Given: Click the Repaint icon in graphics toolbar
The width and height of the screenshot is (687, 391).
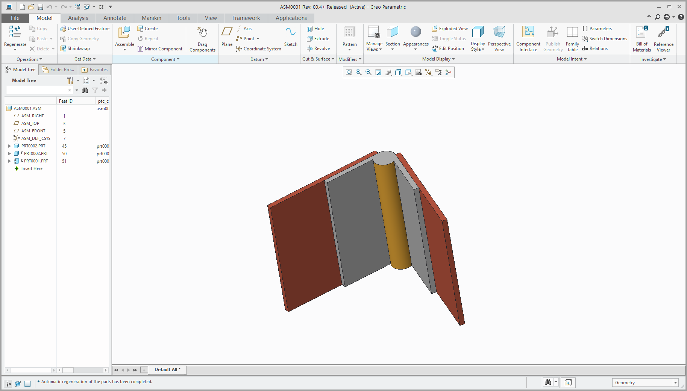Looking at the screenshot, I should (378, 73).
